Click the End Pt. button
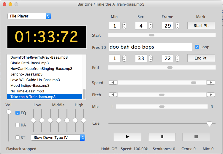This screenshot has width=223, height=154. click(x=201, y=58)
